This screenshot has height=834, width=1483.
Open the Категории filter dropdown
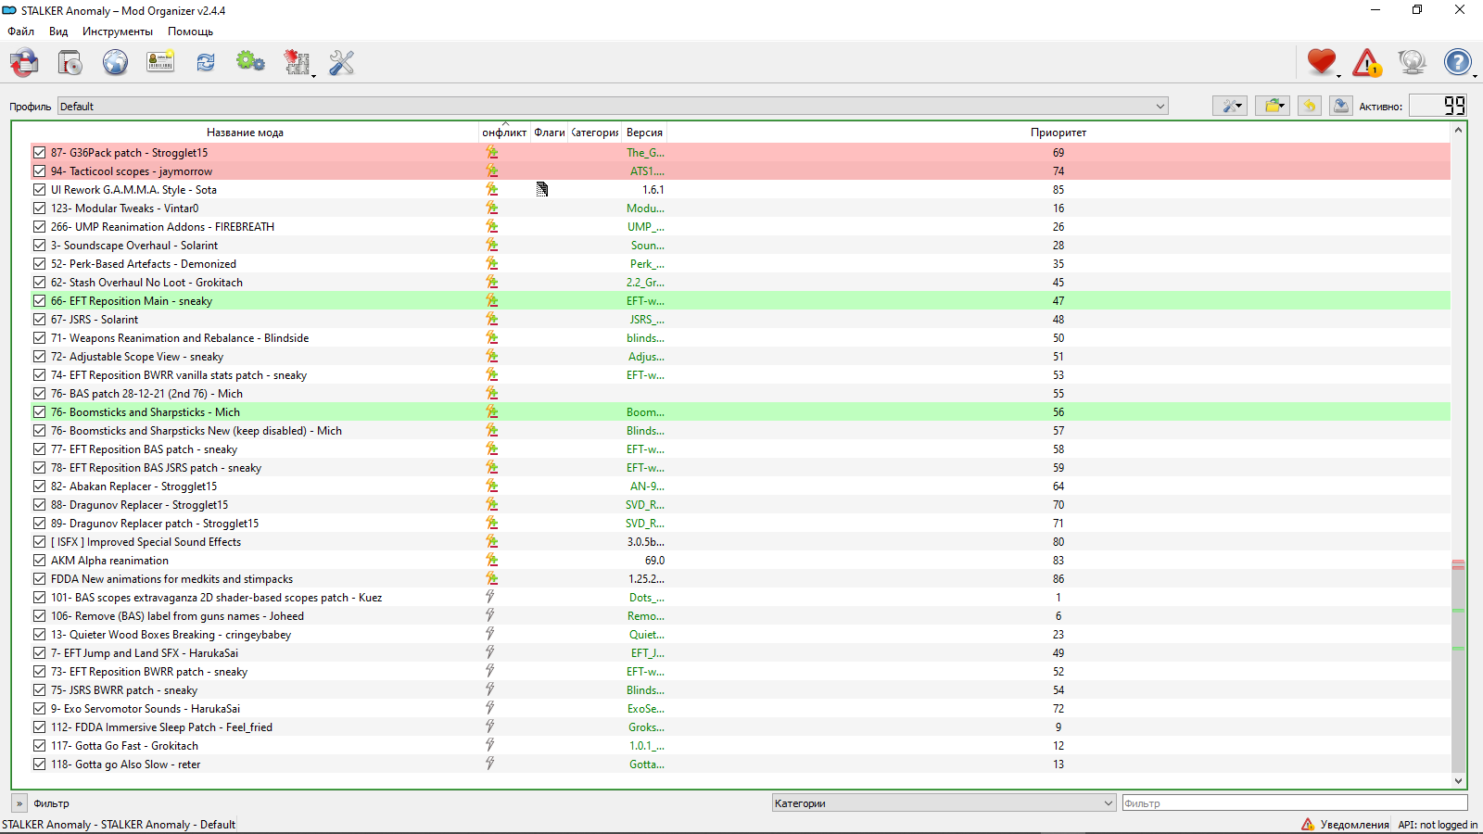coord(944,803)
